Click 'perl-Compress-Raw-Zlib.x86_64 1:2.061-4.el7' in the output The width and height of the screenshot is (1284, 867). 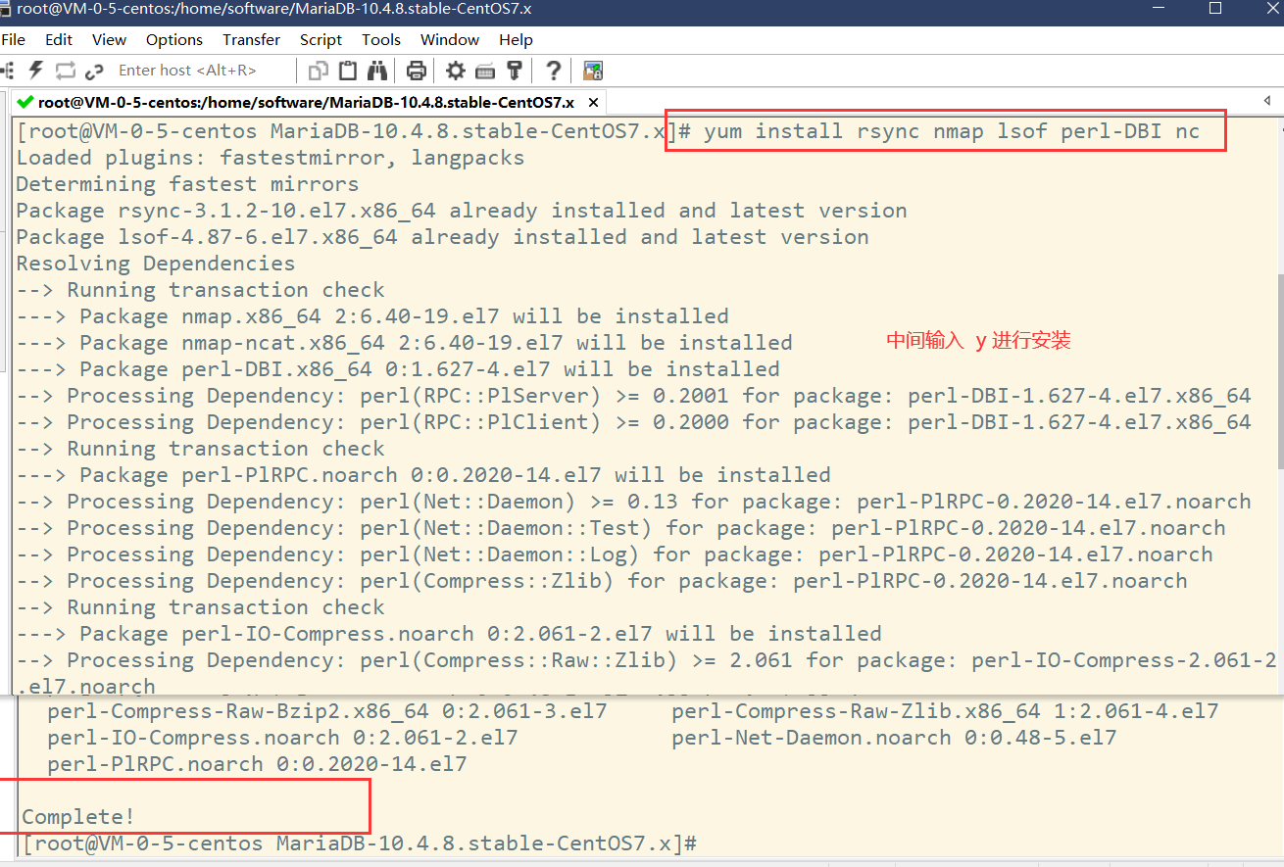[946, 711]
